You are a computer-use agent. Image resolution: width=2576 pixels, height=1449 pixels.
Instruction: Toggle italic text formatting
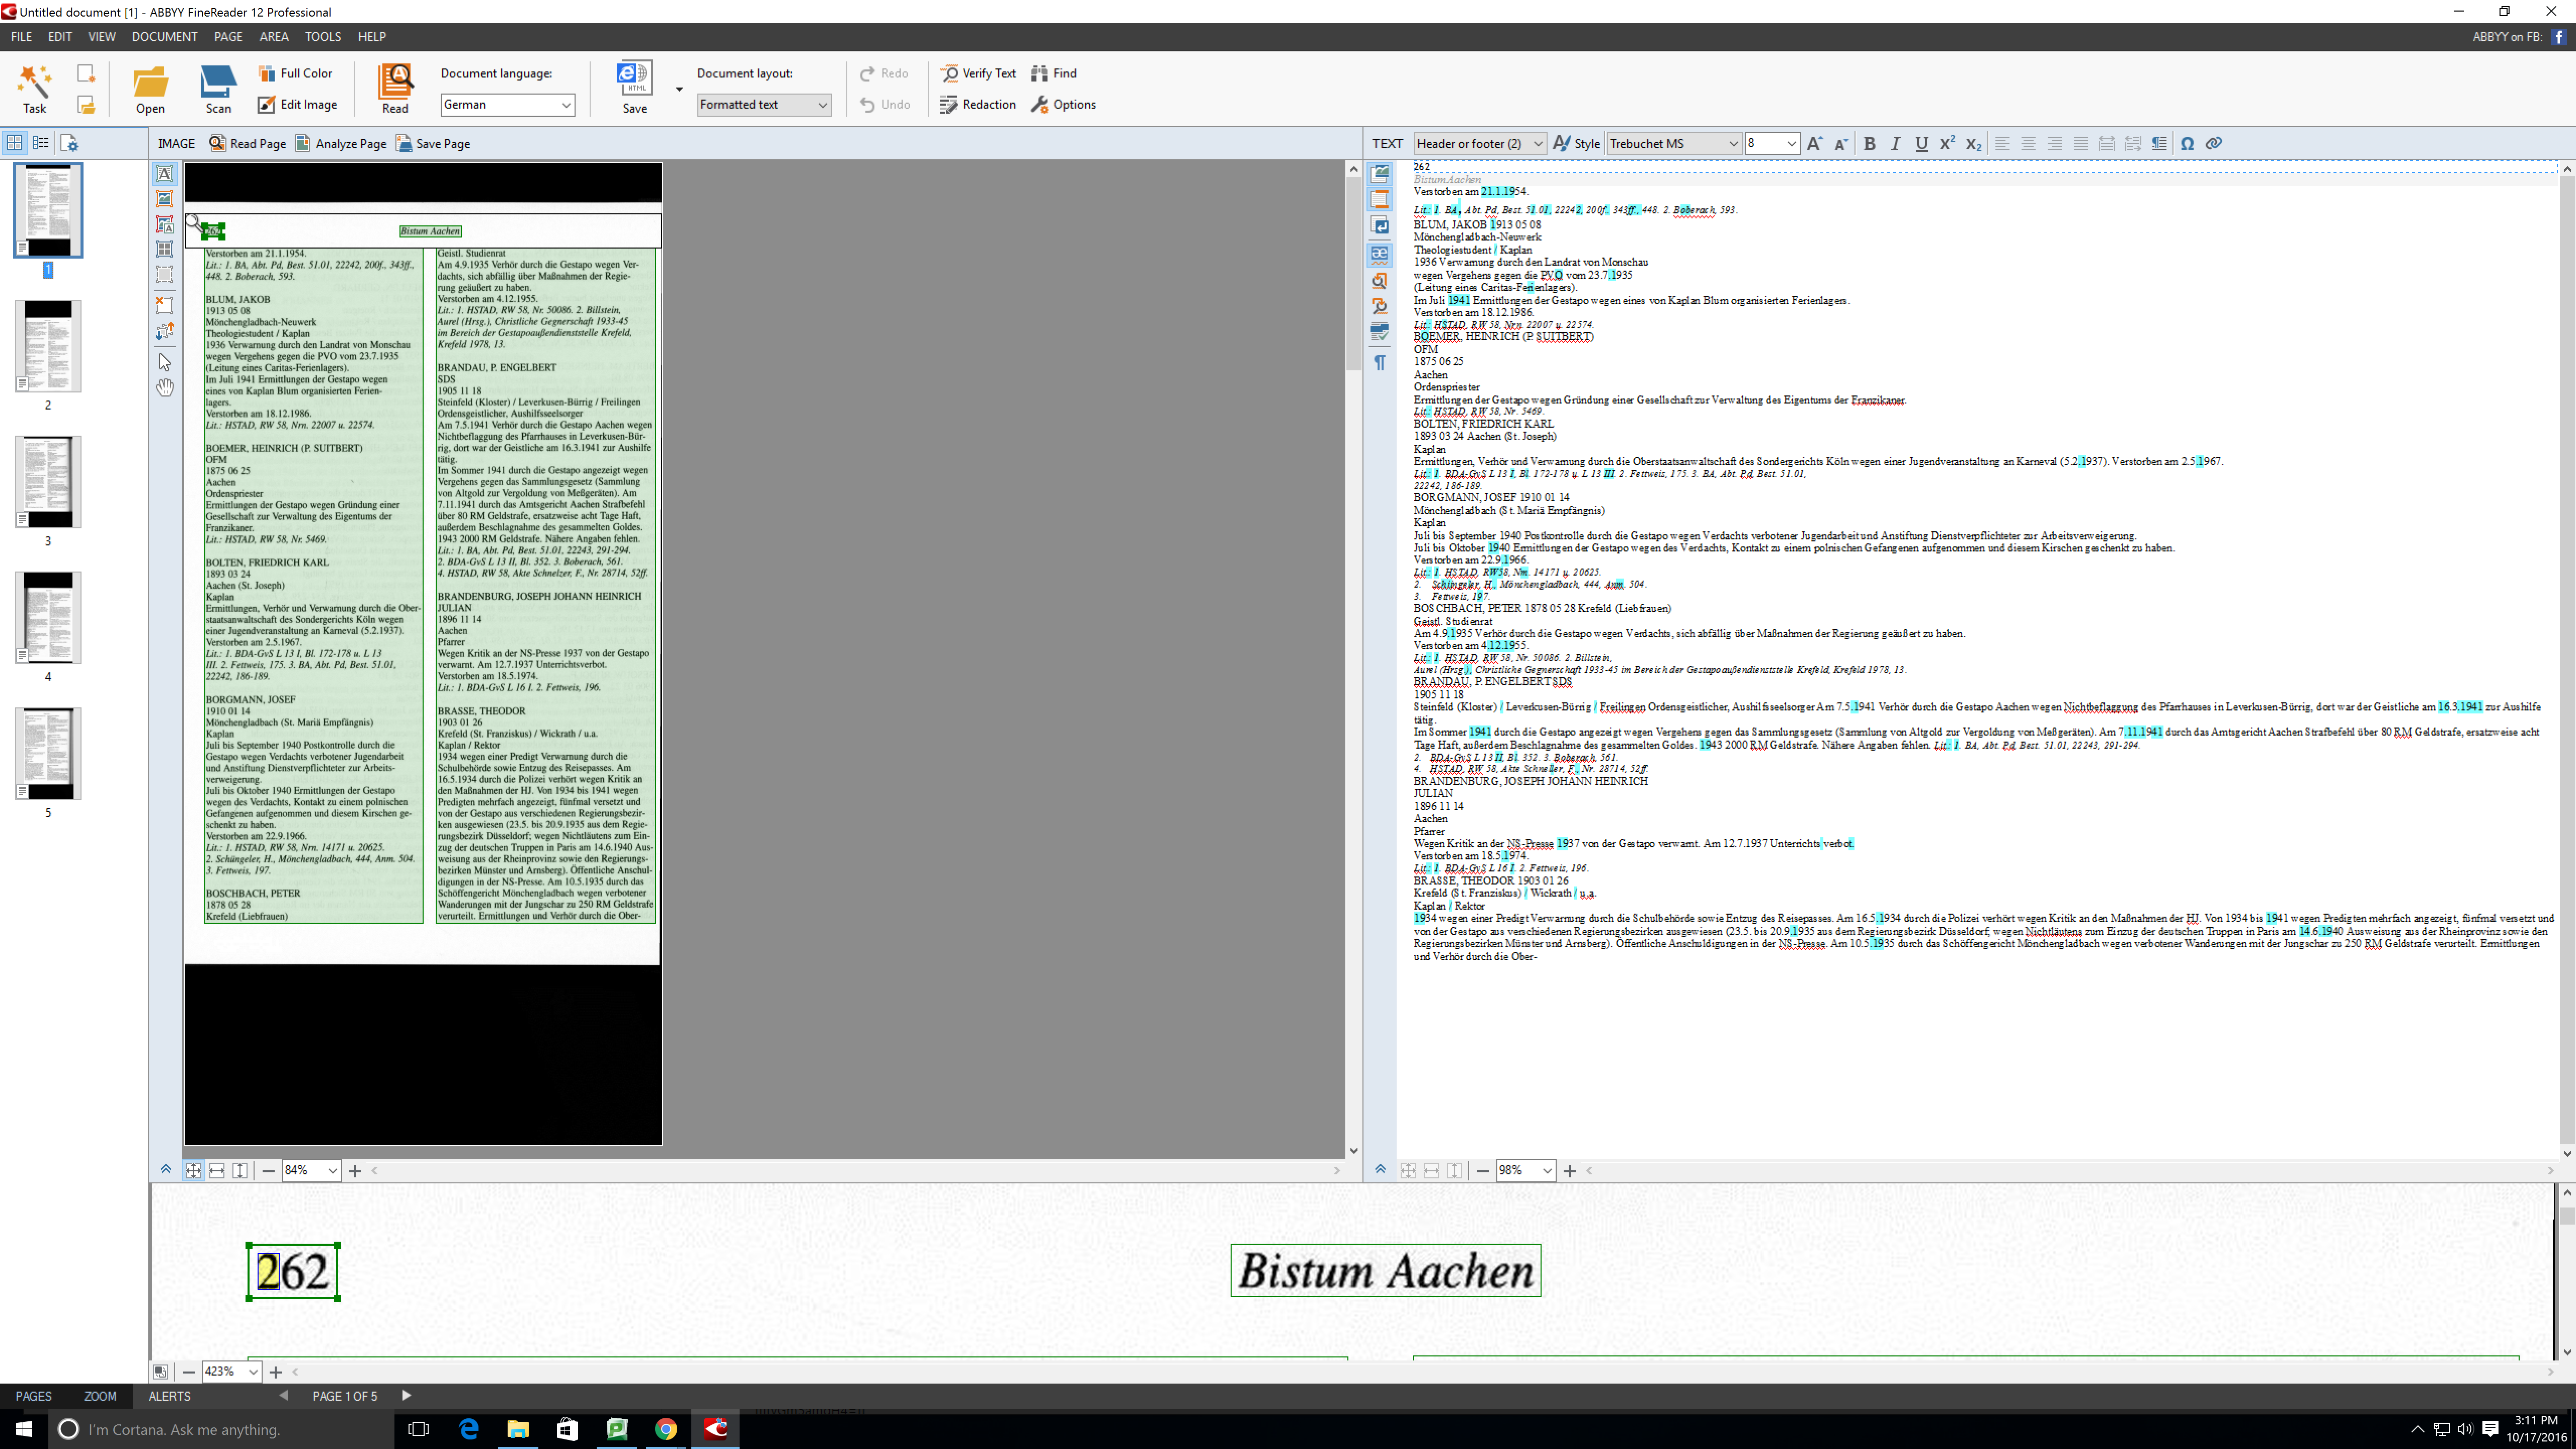(x=1895, y=143)
